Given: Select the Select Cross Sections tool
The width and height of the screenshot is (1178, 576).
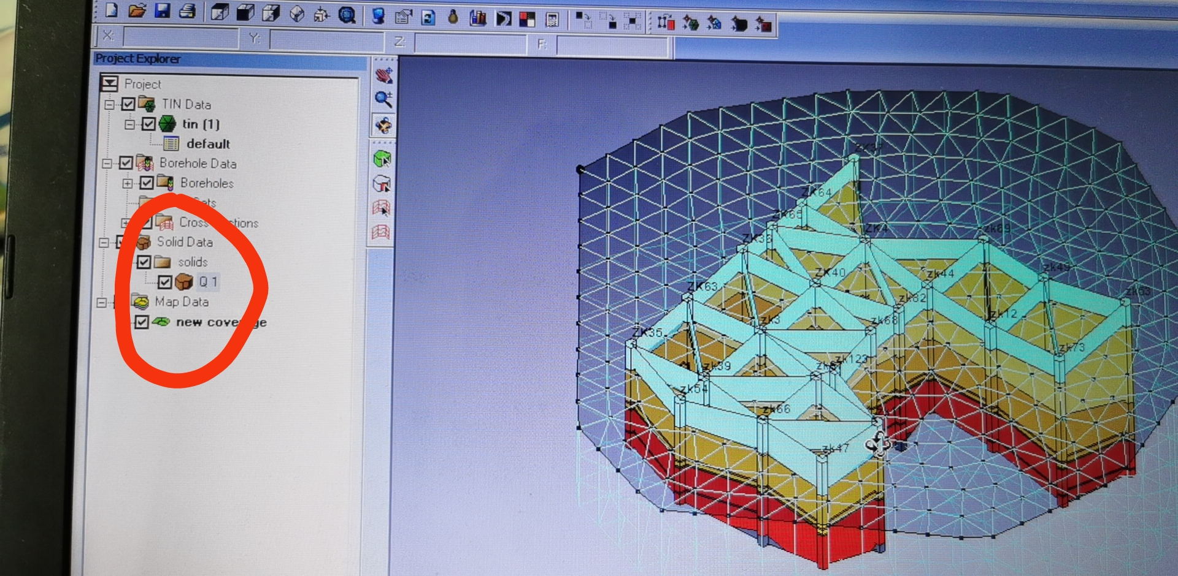Looking at the screenshot, I should 382,208.
